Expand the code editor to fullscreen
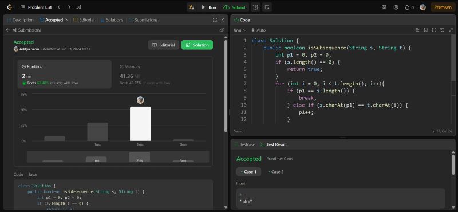This screenshot has width=458, height=212. [451, 30]
